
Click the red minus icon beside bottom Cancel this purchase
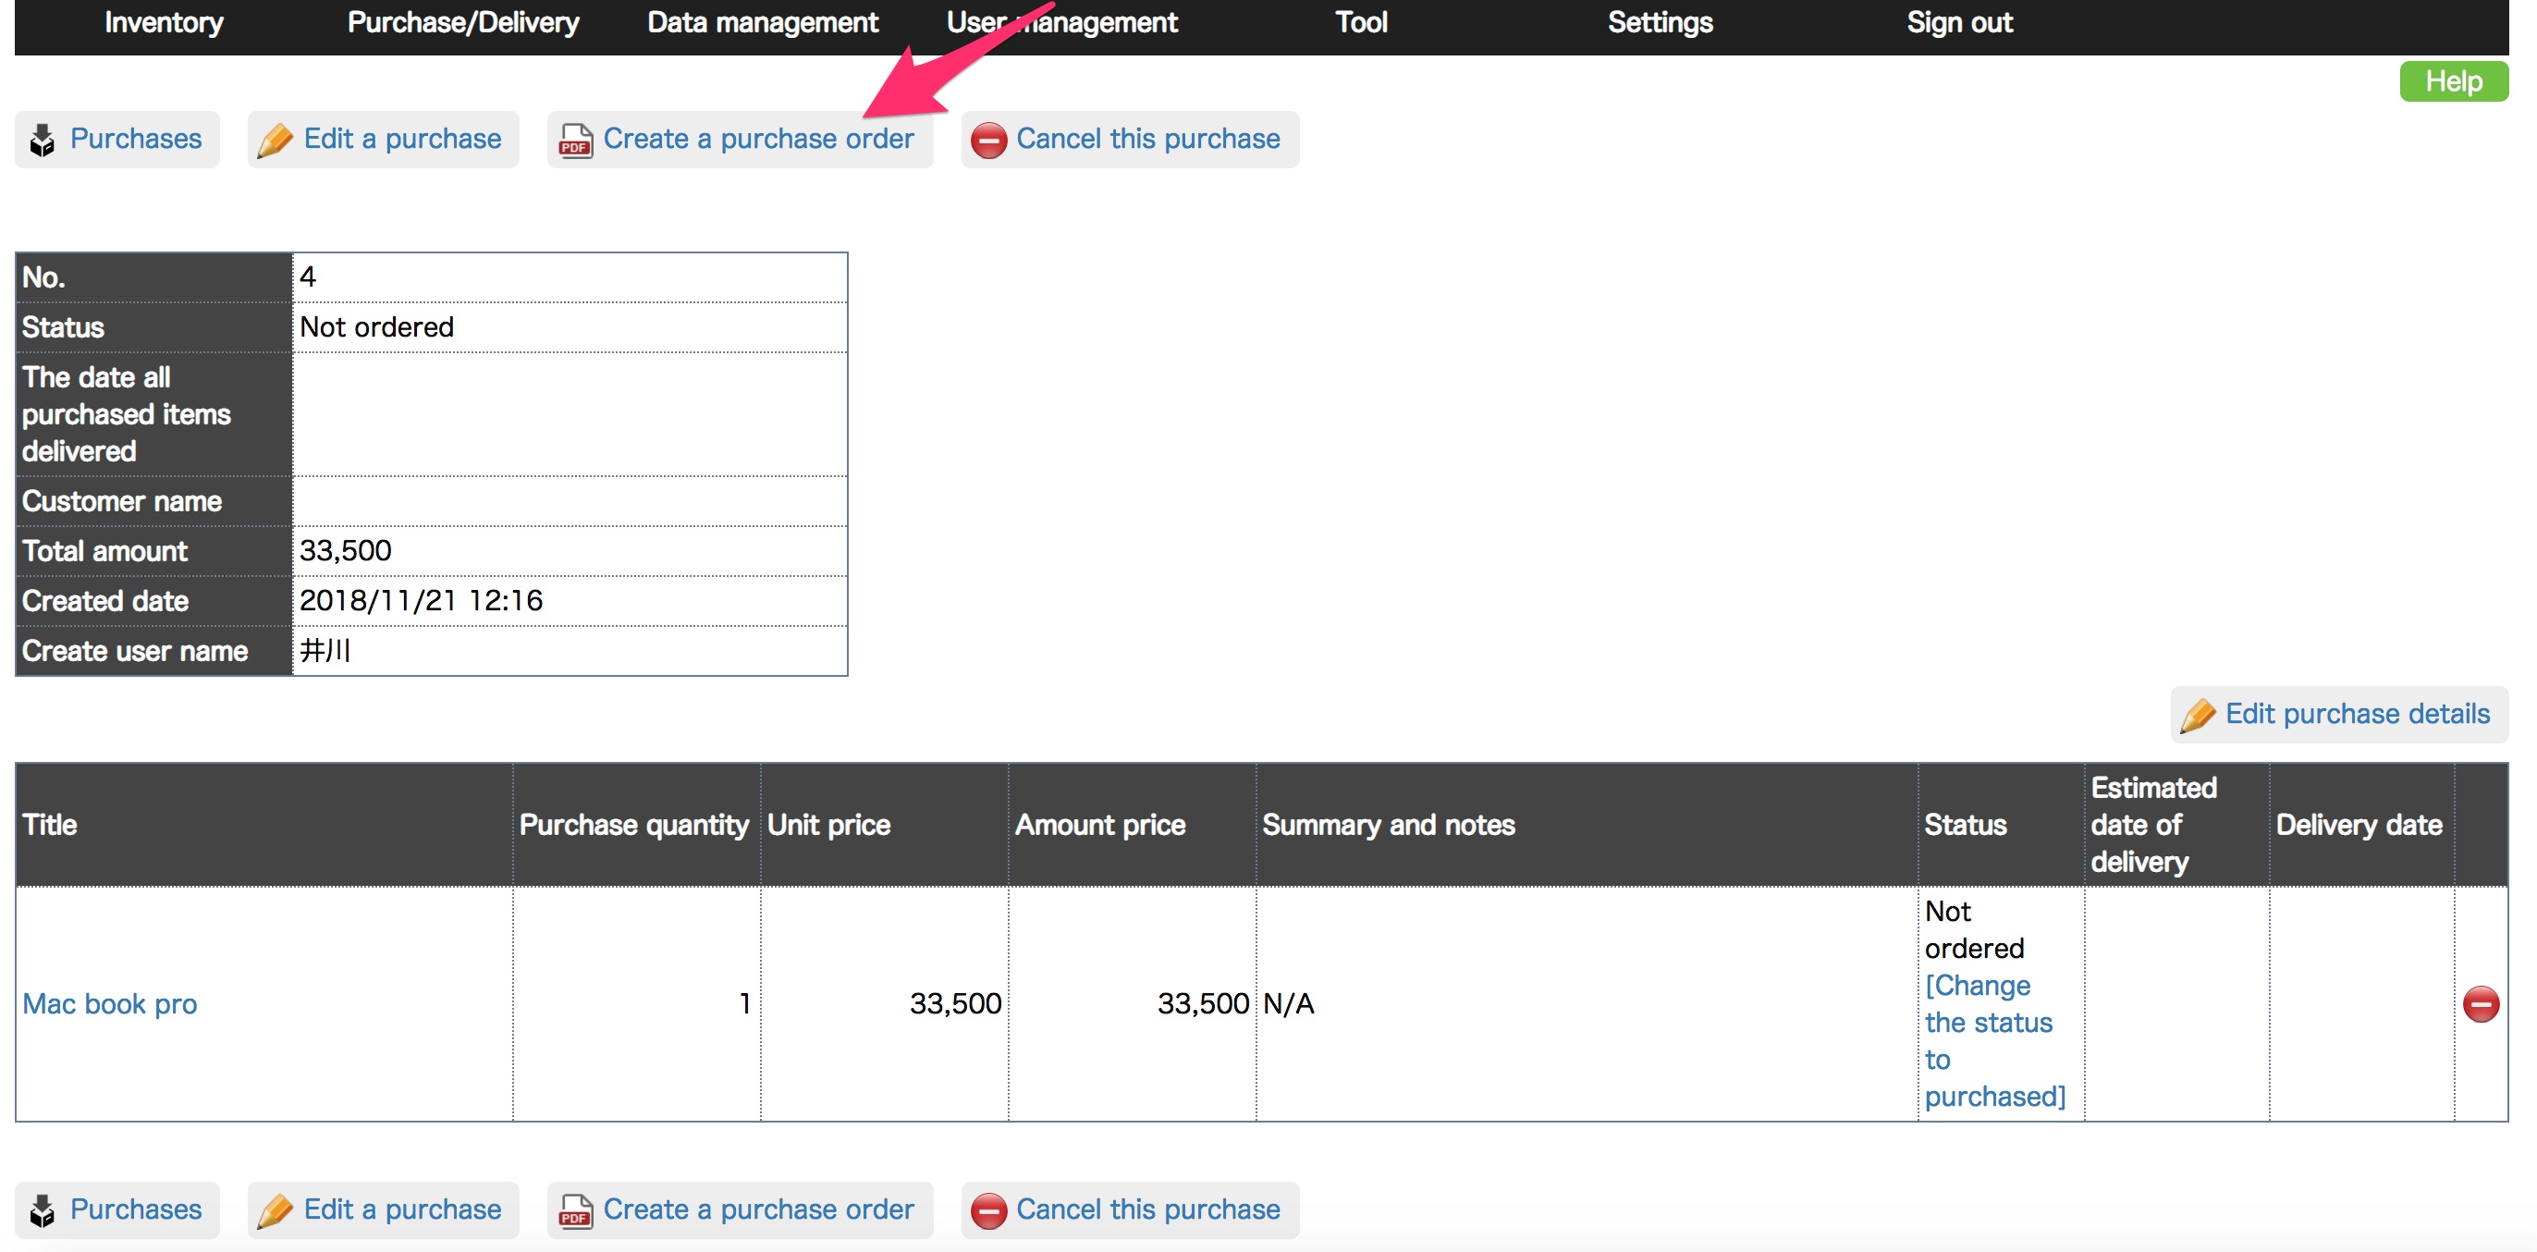coord(987,1210)
